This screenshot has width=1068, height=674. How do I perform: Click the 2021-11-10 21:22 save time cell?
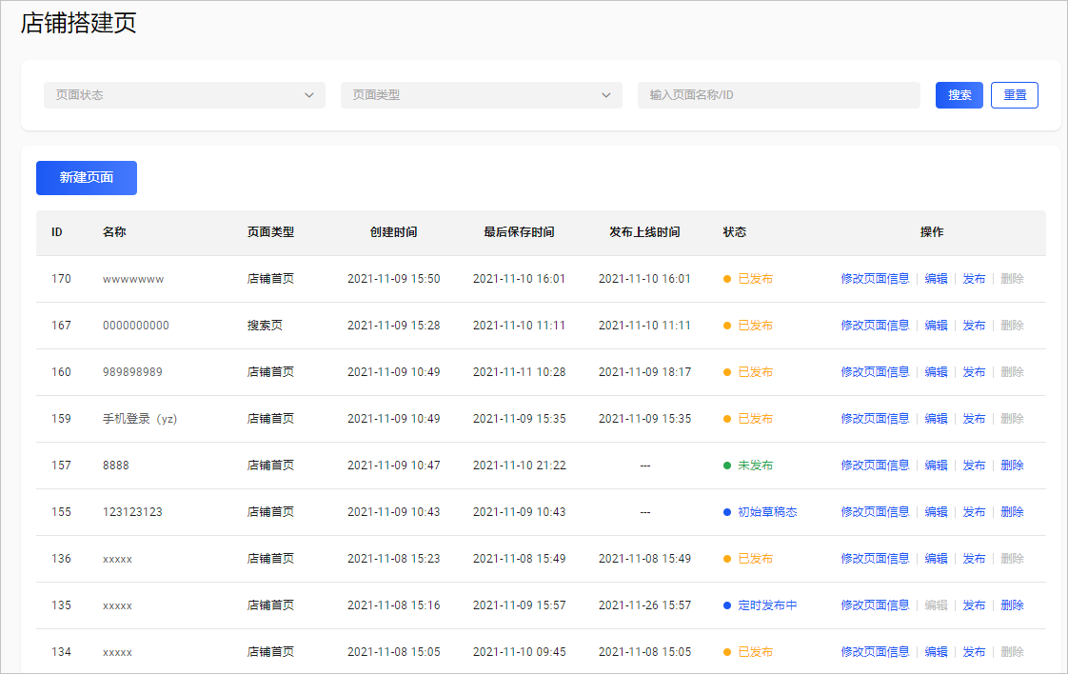(x=519, y=466)
